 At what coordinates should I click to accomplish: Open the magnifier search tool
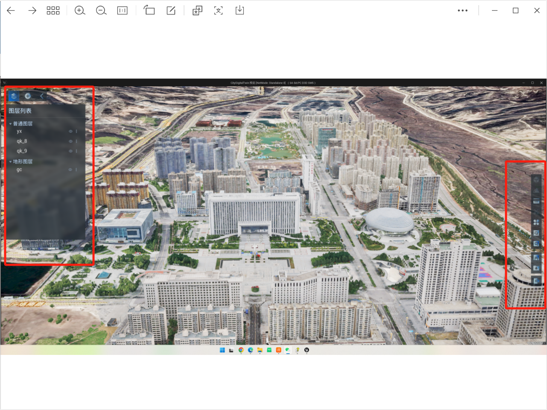coord(536,244)
